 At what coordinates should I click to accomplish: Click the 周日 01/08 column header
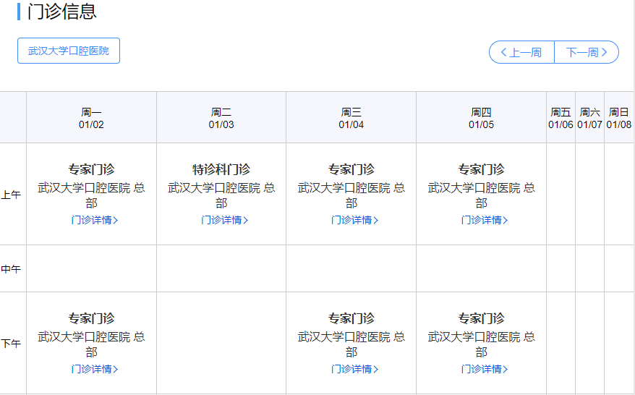coord(619,118)
